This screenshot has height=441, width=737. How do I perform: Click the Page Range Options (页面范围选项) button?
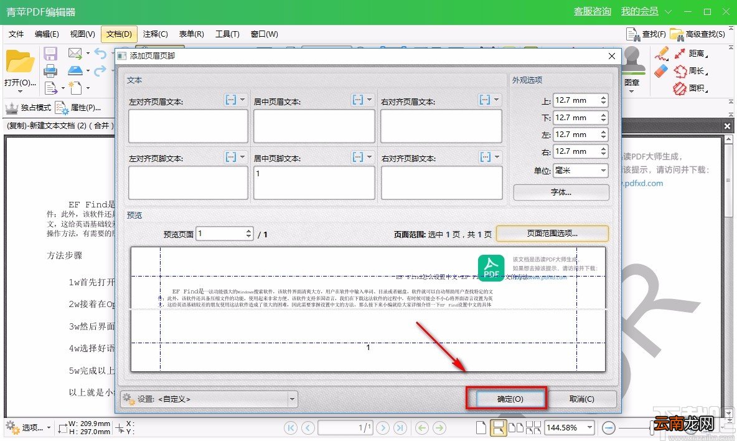[x=552, y=233]
